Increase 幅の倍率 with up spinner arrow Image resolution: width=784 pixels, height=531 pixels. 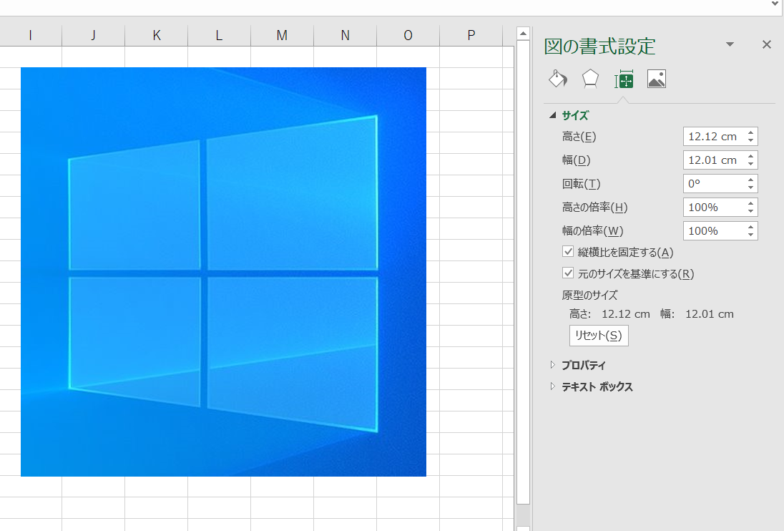point(750,227)
